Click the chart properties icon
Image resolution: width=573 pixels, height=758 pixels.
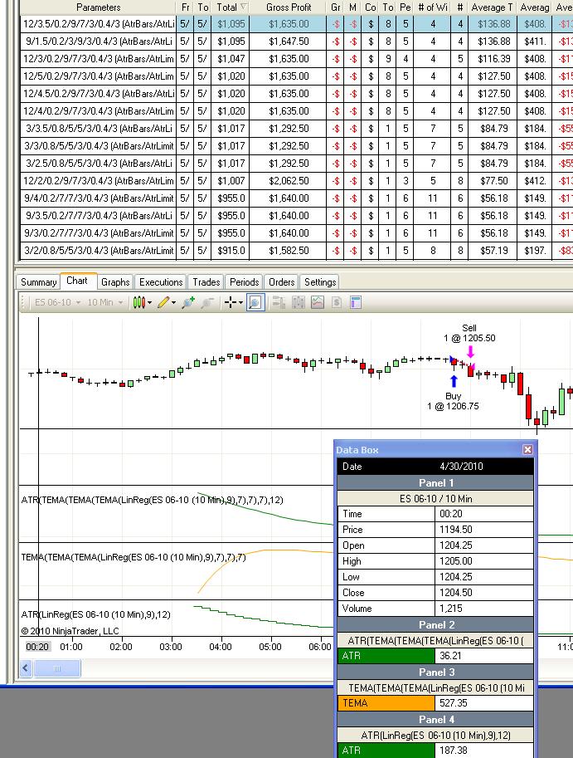pyautogui.click(x=356, y=303)
